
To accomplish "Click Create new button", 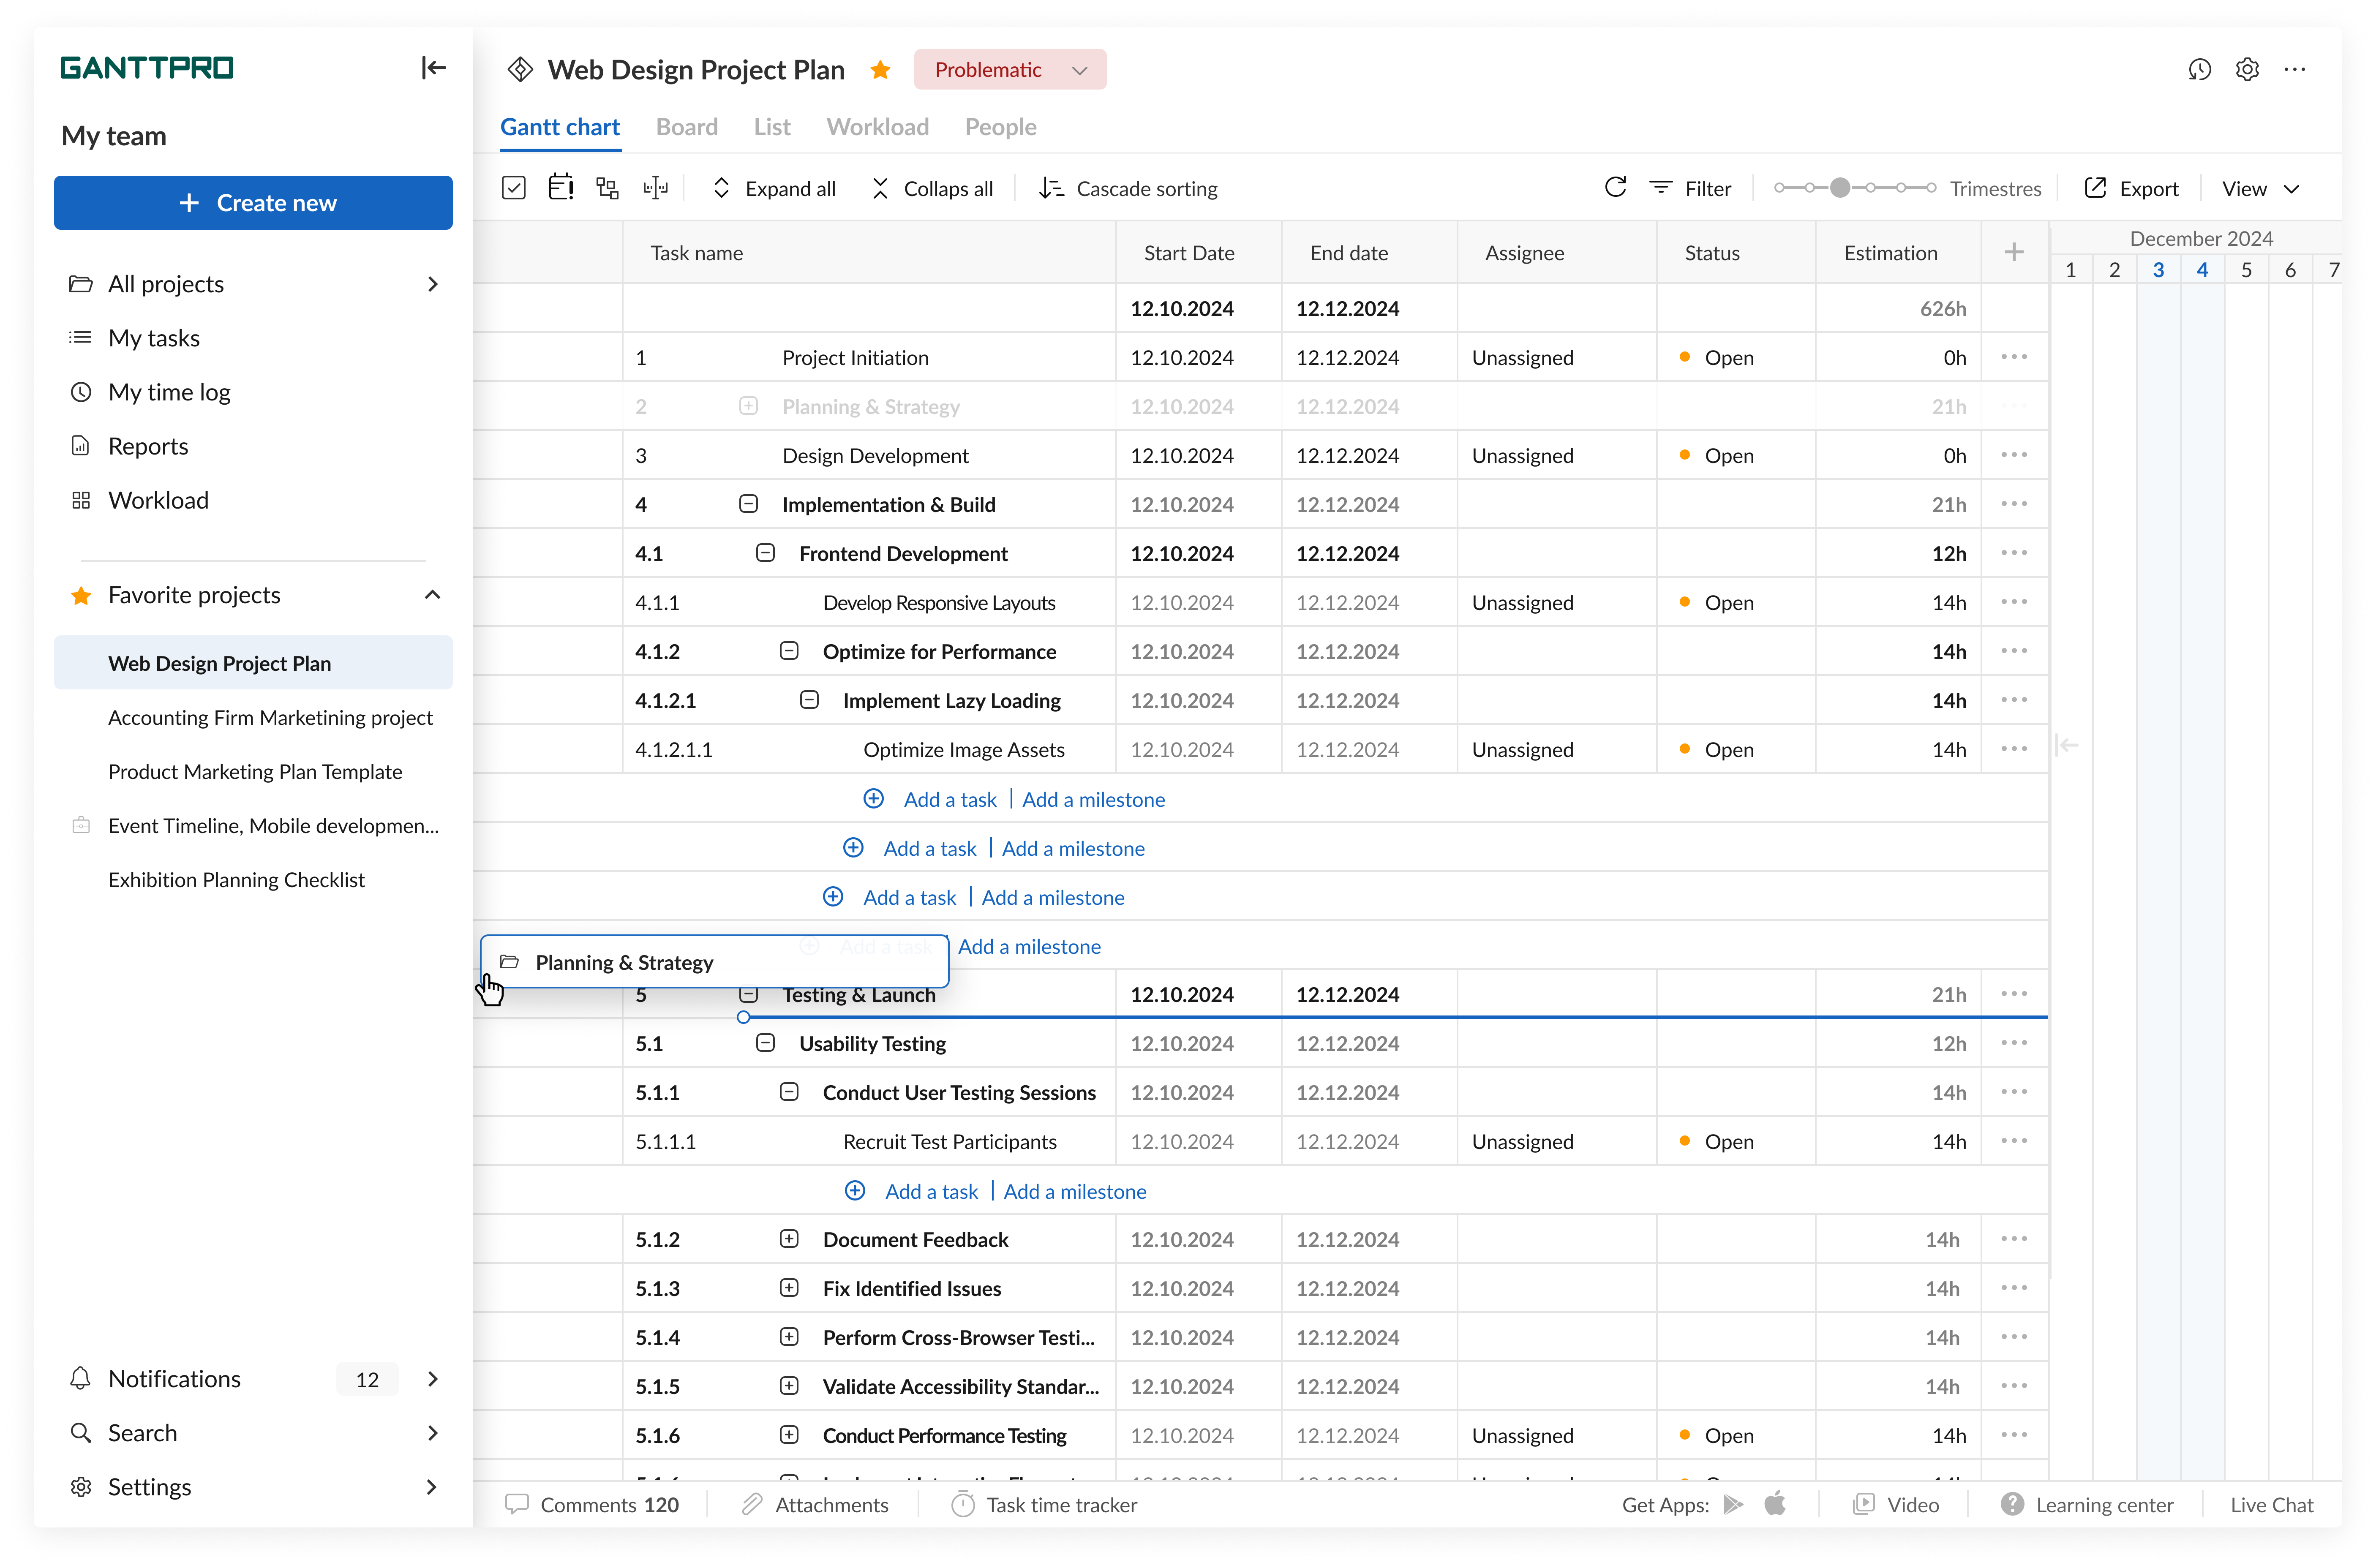I will click(253, 203).
